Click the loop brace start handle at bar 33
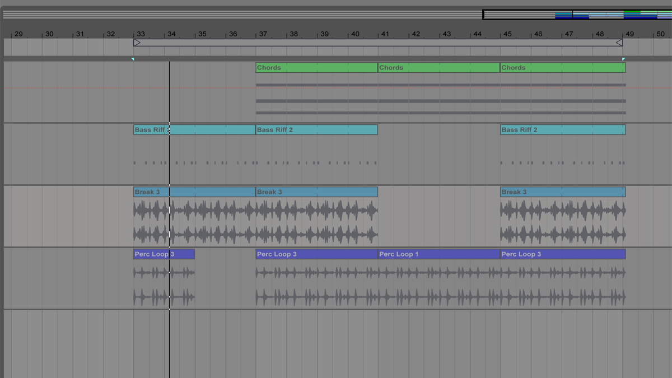 (x=137, y=43)
